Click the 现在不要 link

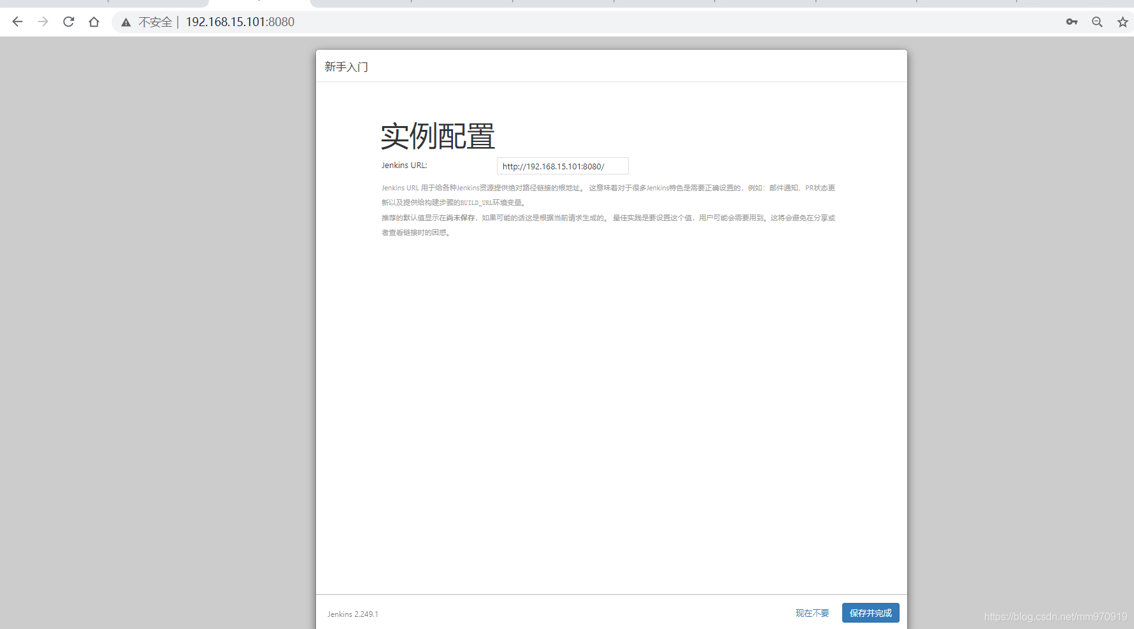tap(812, 613)
